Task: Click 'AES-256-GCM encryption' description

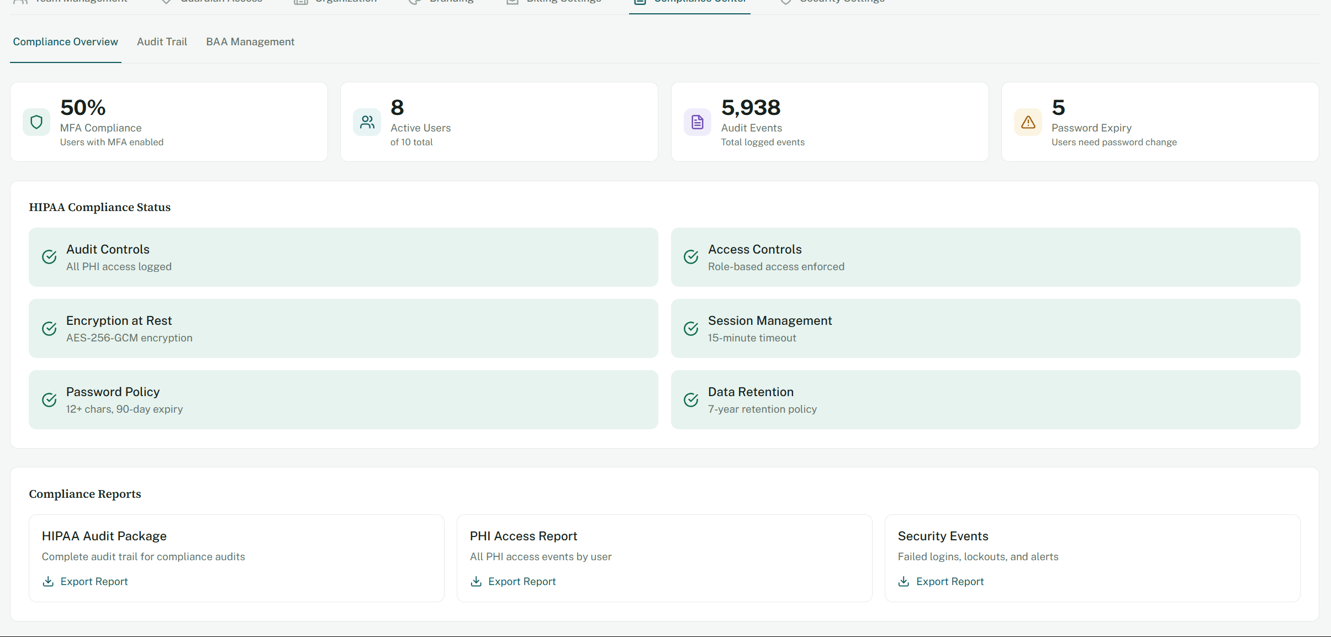Action: point(129,338)
